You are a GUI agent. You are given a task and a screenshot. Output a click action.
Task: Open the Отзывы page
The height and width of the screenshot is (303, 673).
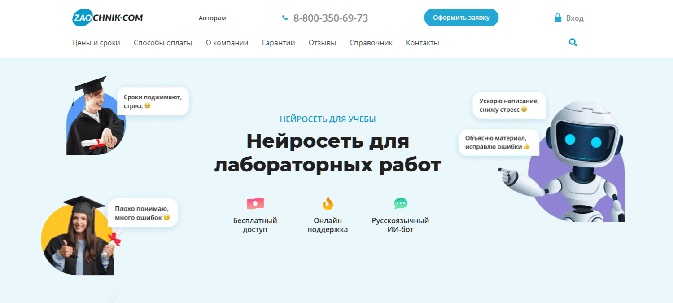322,43
